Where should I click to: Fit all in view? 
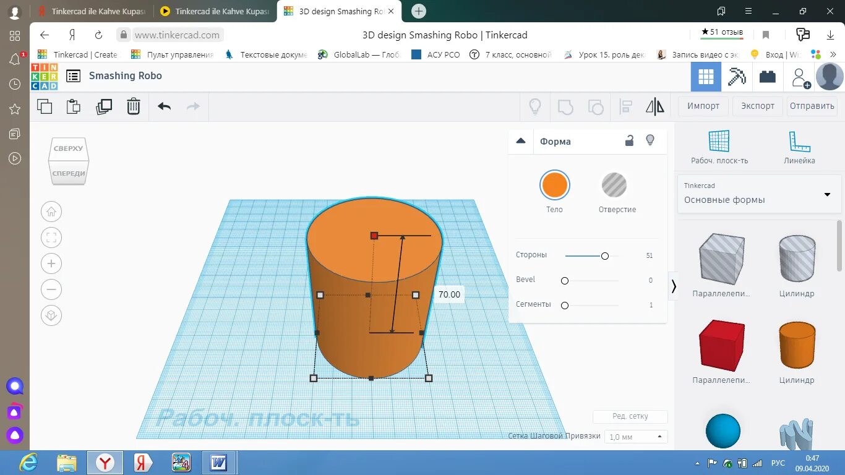(51, 237)
